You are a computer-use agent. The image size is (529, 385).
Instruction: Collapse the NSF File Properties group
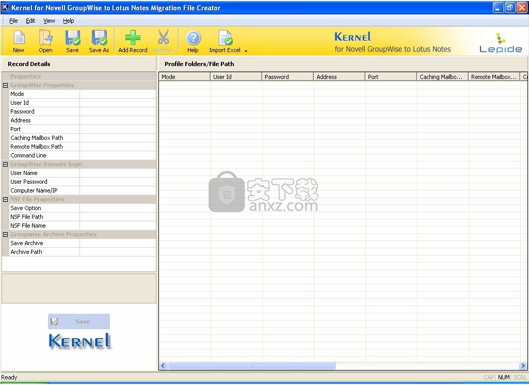point(5,199)
